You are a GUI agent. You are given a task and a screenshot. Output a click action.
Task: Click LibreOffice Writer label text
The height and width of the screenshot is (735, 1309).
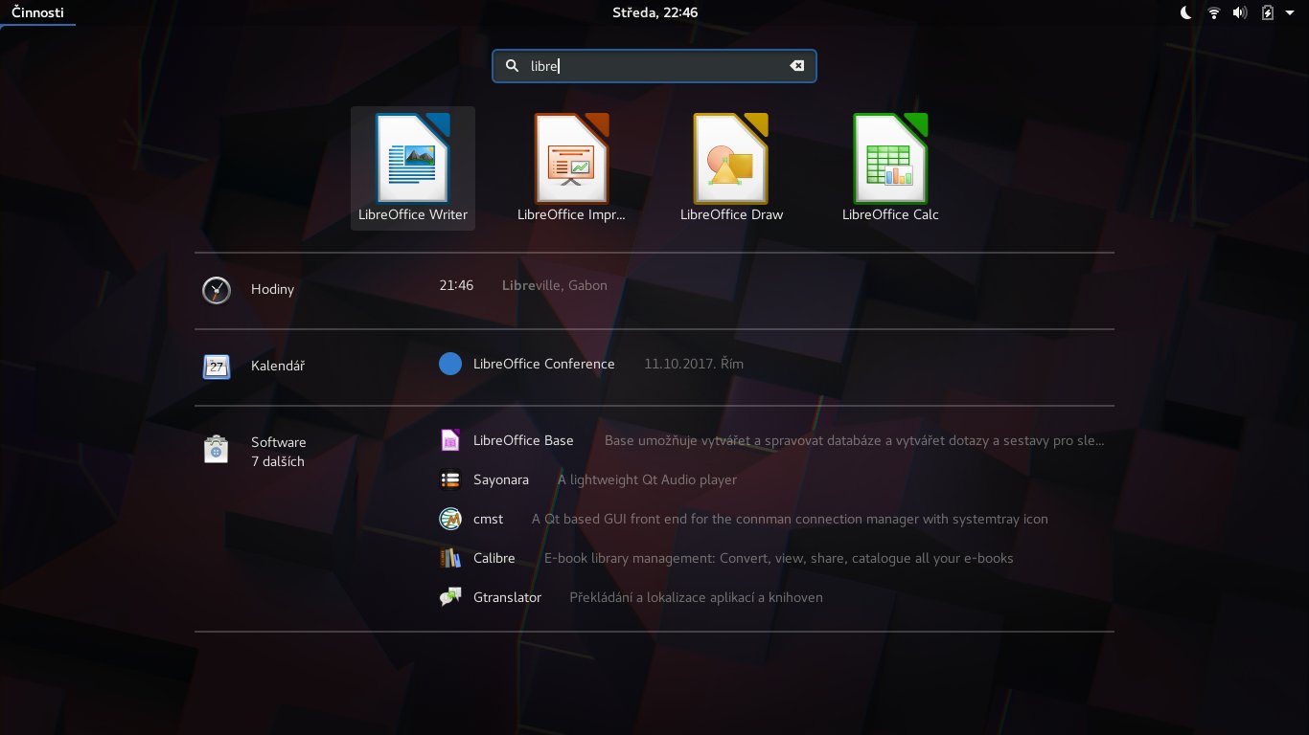coord(413,214)
